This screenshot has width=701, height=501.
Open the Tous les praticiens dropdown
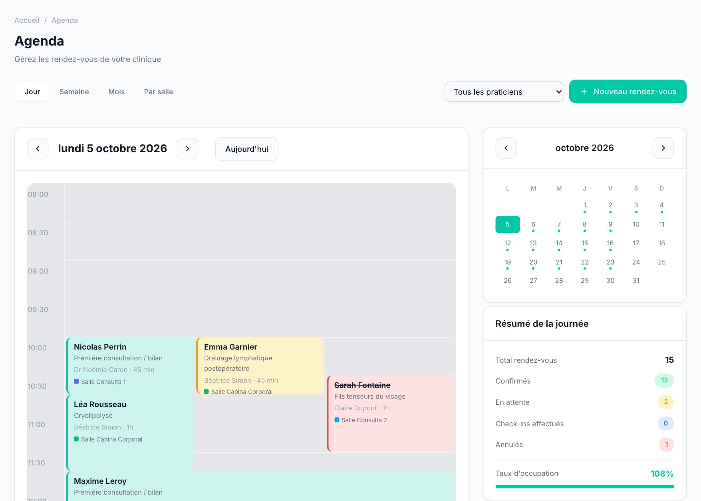point(504,92)
